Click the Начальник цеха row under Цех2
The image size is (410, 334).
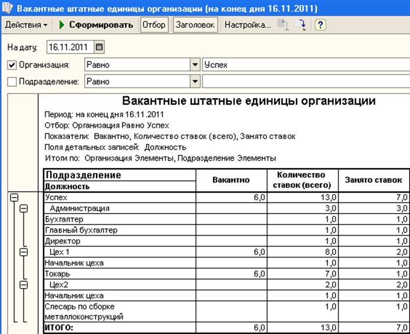pyautogui.click(x=120, y=296)
